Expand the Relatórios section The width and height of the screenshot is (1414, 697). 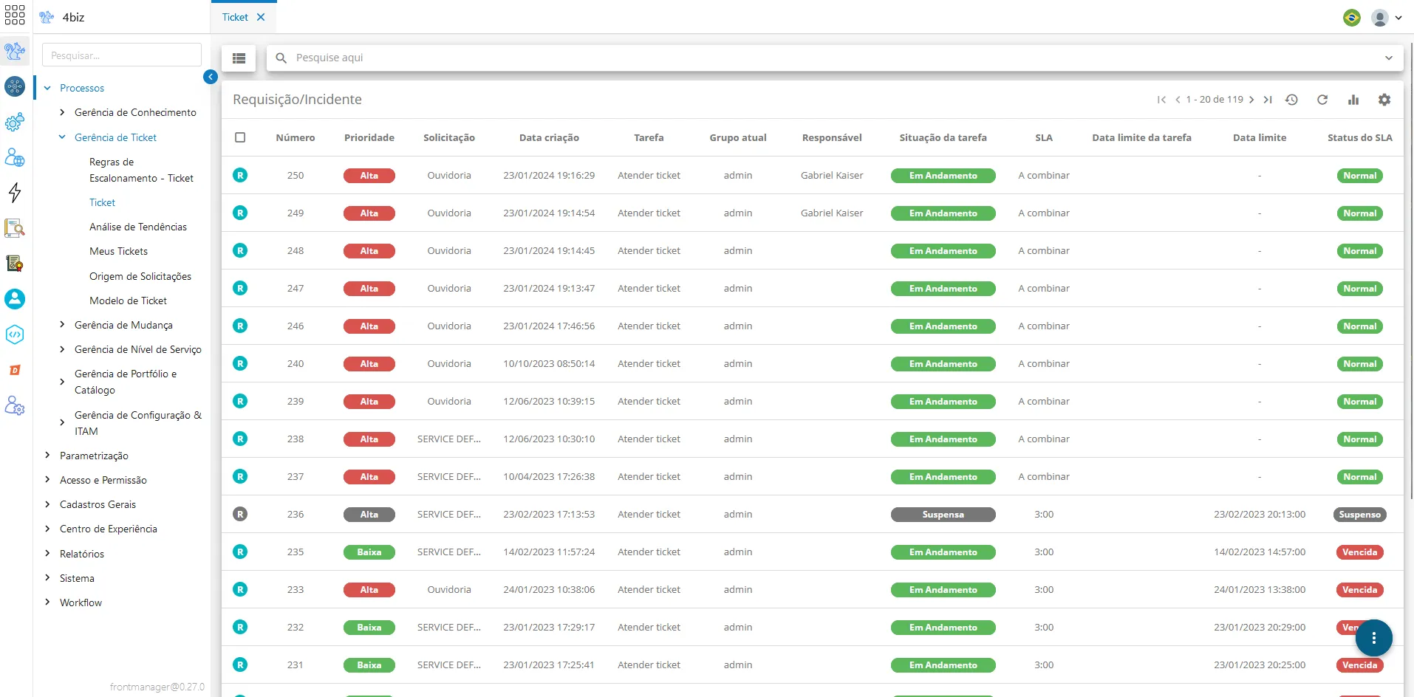pos(47,554)
